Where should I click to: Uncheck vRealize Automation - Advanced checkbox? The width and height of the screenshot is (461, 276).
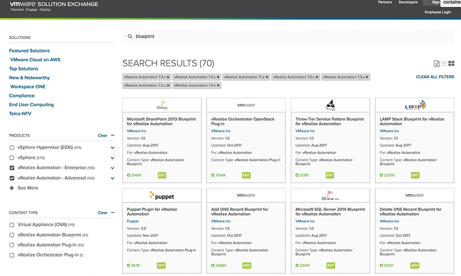click(x=12, y=178)
